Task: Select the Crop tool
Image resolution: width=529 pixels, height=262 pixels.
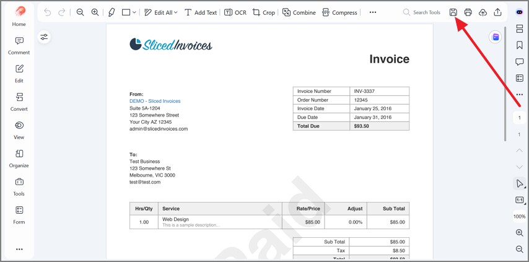Action: pyautogui.click(x=264, y=12)
